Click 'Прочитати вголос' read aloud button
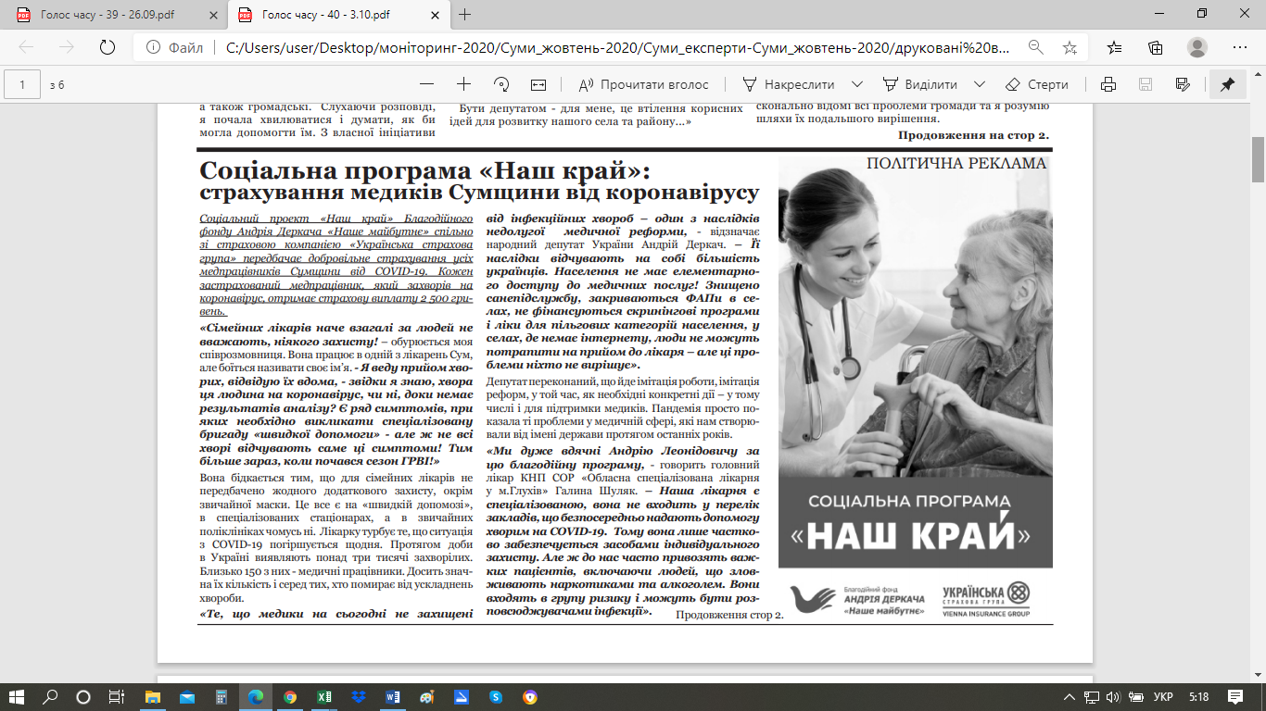This screenshot has width=1266, height=711. pyautogui.click(x=644, y=84)
